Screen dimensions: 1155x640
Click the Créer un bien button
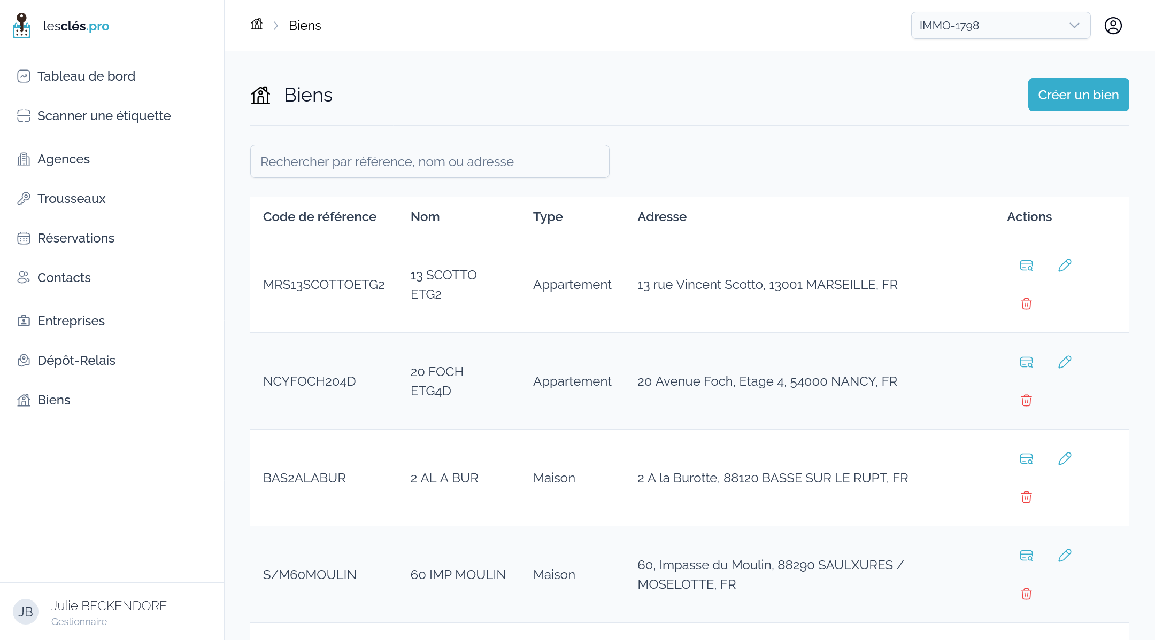click(1078, 95)
